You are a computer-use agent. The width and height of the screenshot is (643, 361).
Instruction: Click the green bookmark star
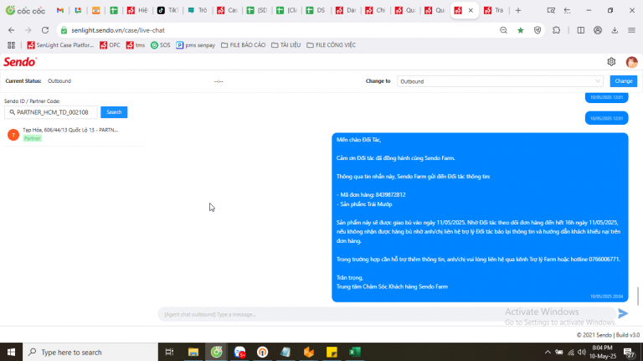click(521, 30)
